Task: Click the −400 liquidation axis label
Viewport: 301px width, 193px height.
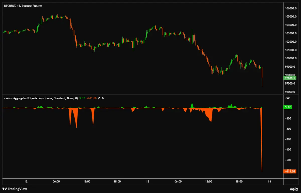Action: point(288,149)
